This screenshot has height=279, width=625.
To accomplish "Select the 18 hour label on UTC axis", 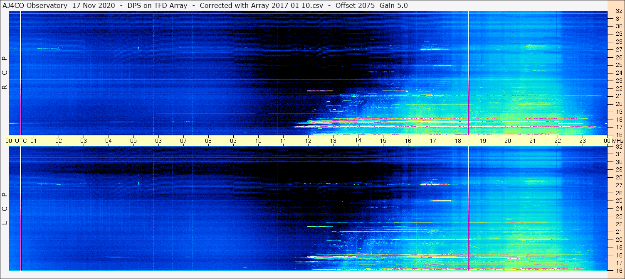I will [458, 141].
